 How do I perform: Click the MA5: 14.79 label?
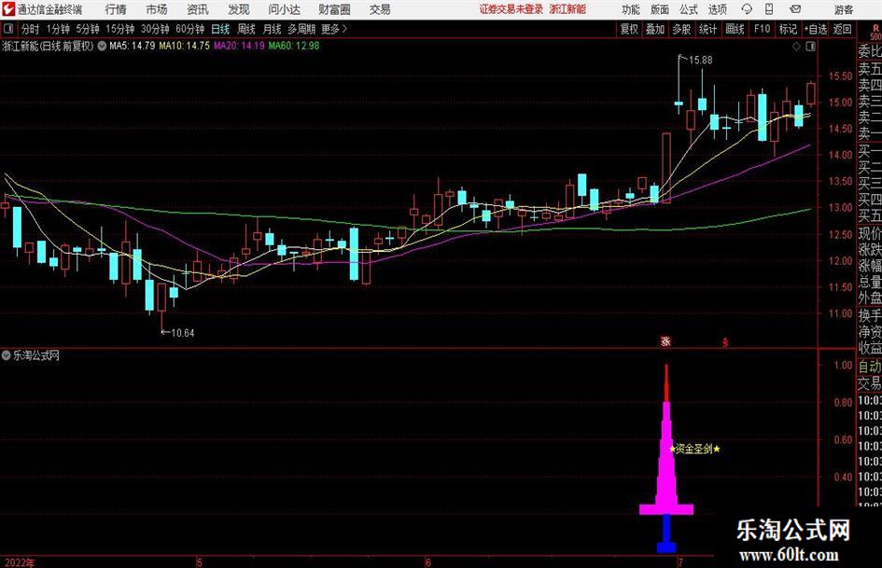tap(133, 46)
